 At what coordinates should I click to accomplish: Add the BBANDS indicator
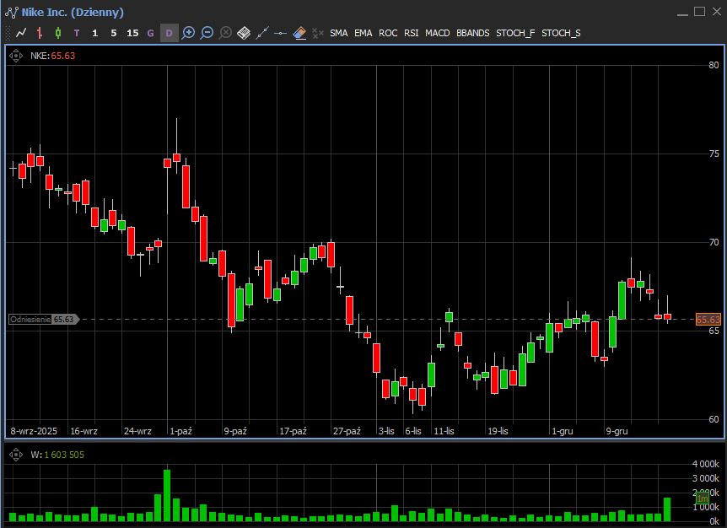pyautogui.click(x=472, y=33)
